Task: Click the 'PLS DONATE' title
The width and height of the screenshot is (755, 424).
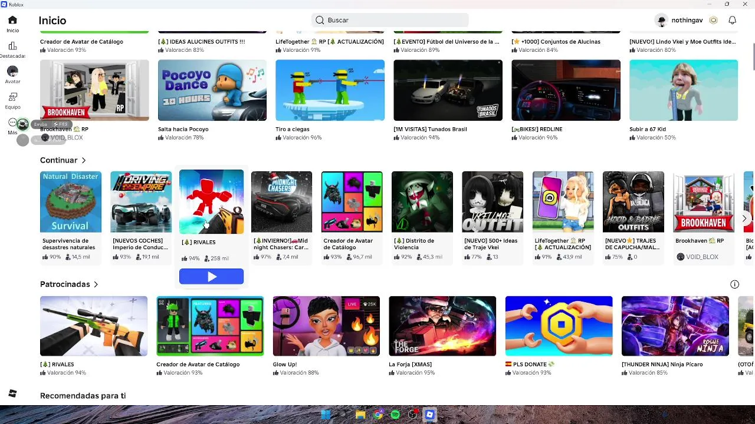Action: 530,365
